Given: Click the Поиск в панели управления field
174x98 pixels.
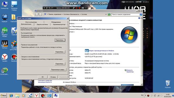Looking at the screenshot, I should click(125, 14).
